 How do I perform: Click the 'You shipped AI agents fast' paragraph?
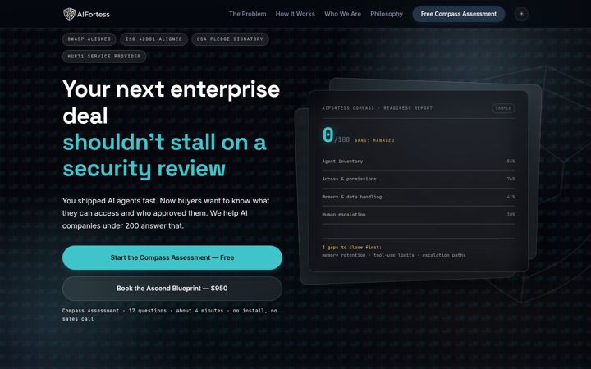coord(166,213)
